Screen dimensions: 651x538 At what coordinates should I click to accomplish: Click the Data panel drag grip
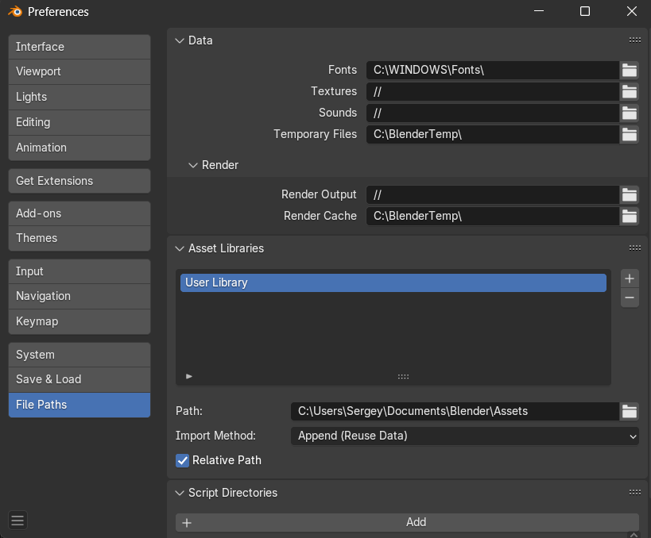tap(635, 40)
